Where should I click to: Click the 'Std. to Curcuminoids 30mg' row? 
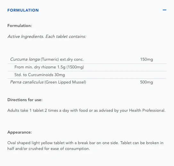pyautogui.click(x=87, y=75)
